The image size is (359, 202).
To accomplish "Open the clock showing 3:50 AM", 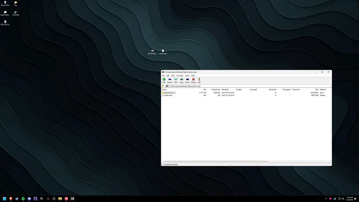I will point(350,199).
